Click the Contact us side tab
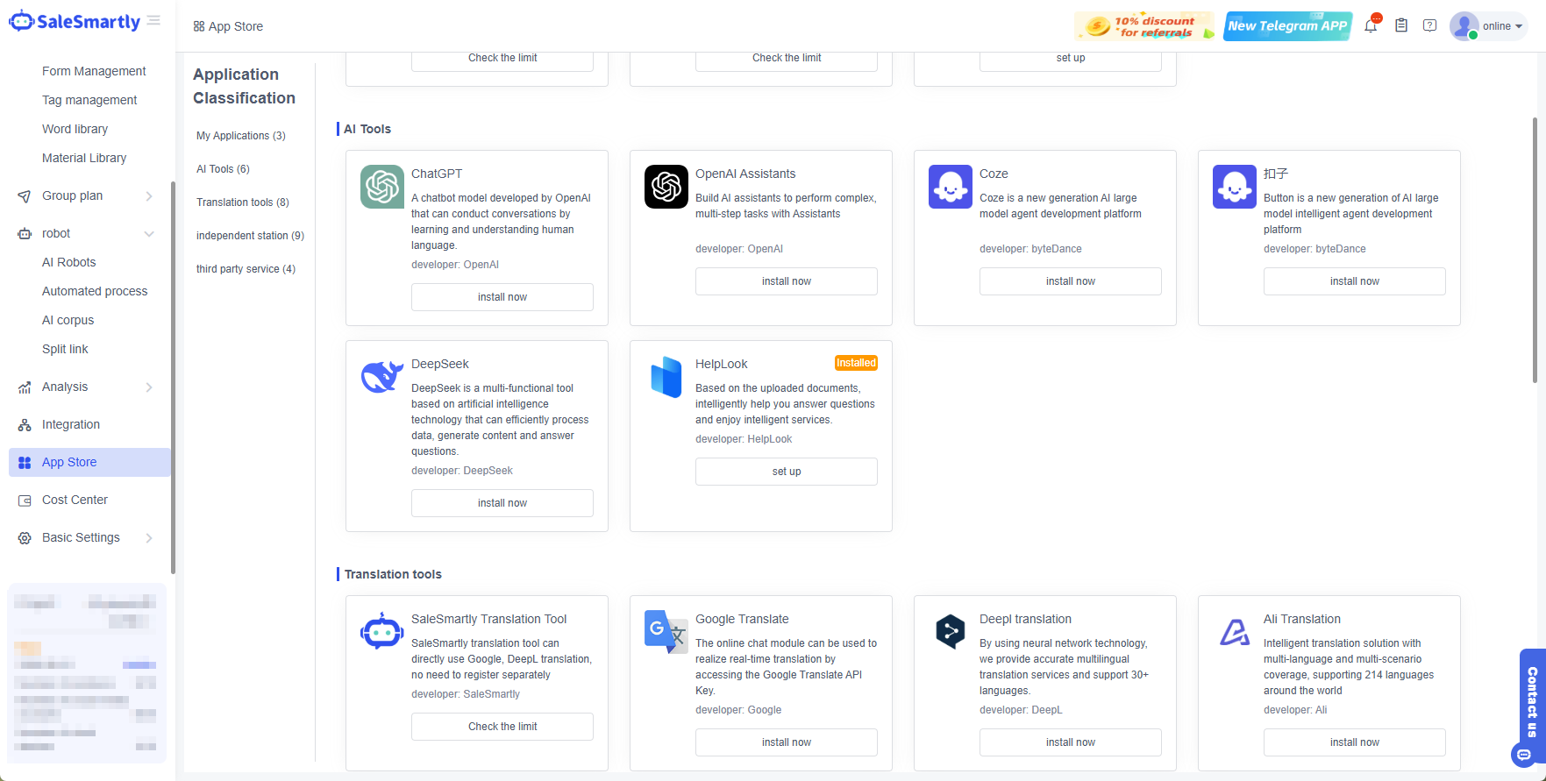 click(x=1532, y=702)
